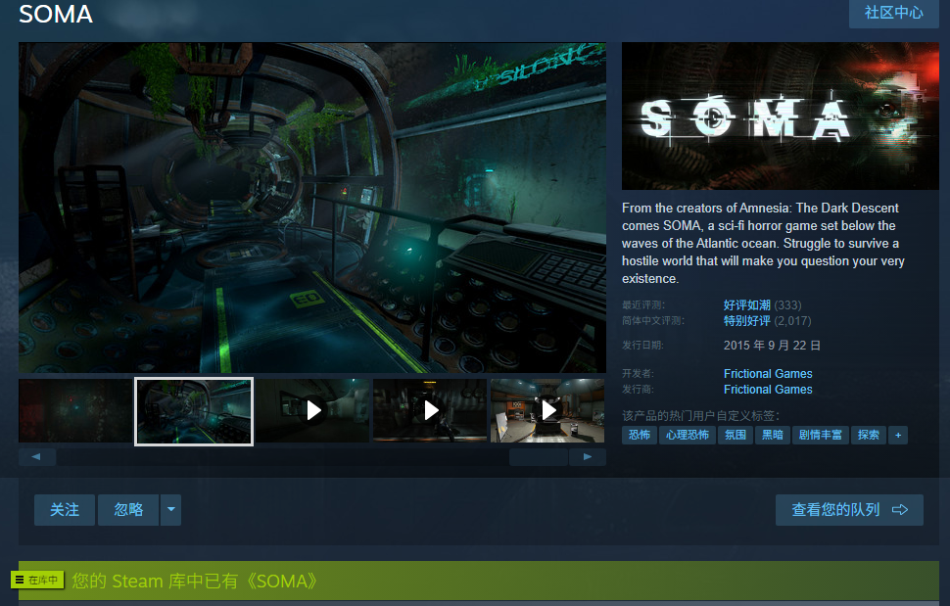Open the 社区中心 community hub button
Viewport: 950px width, 606px height.
click(893, 14)
